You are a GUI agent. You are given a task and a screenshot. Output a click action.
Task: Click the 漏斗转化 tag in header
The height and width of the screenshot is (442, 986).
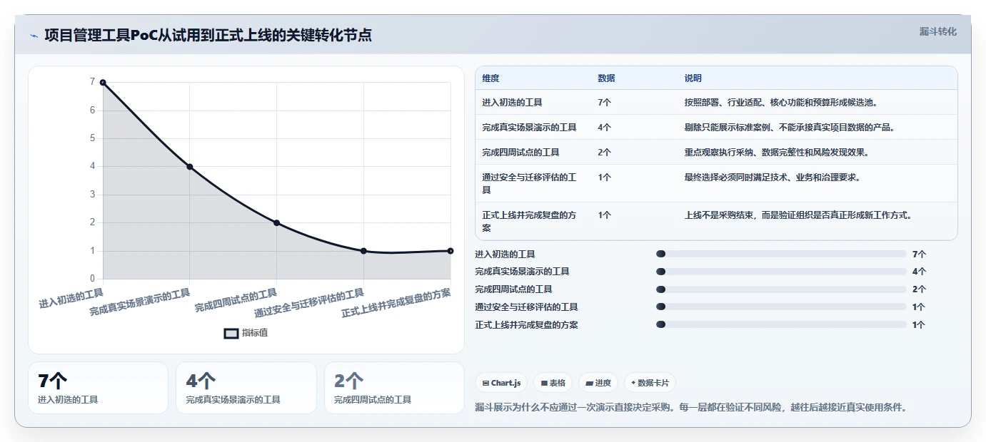[x=937, y=31]
